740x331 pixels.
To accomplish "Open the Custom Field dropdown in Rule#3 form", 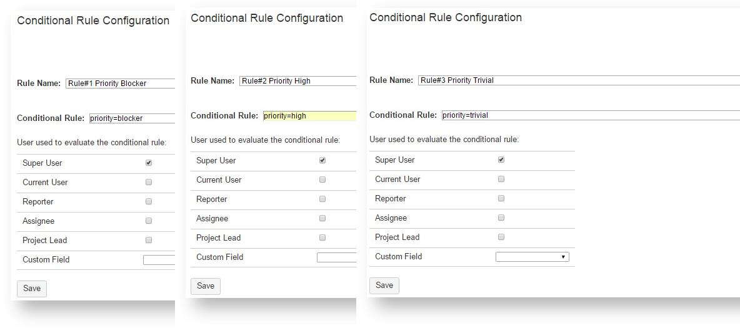I will [x=532, y=257].
